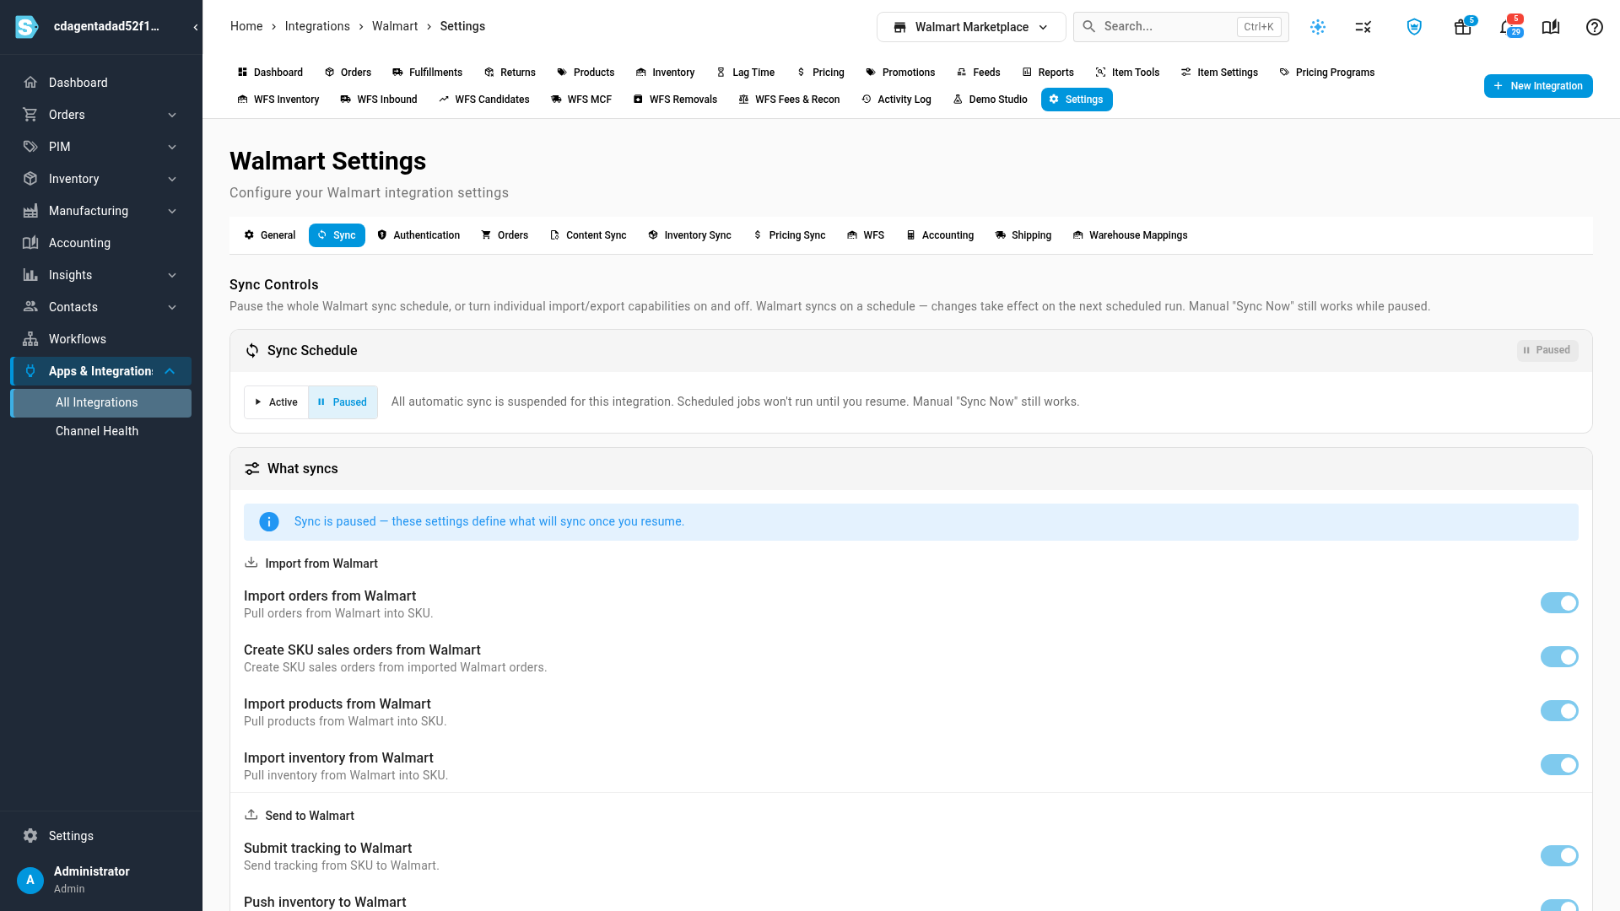Click the app logo in sidebar
The height and width of the screenshot is (911, 1620).
27,27
